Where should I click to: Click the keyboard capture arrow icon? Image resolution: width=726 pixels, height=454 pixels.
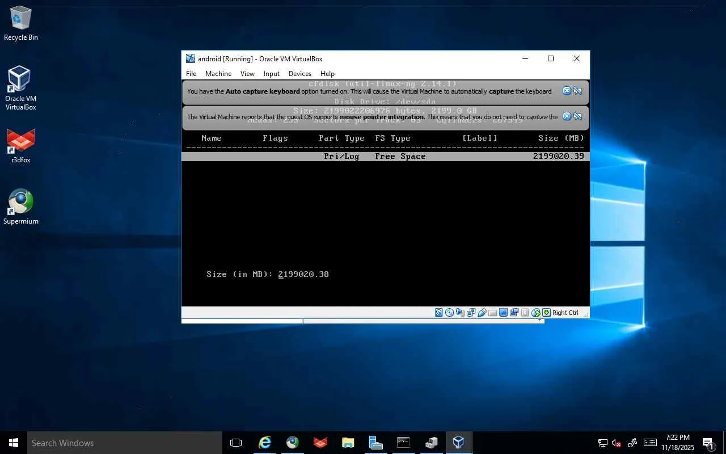(x=546, y=313)
